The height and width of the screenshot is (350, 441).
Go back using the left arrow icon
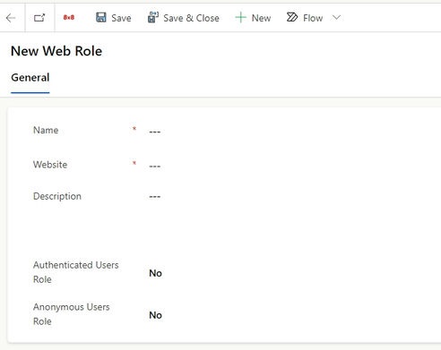(11, 18)
